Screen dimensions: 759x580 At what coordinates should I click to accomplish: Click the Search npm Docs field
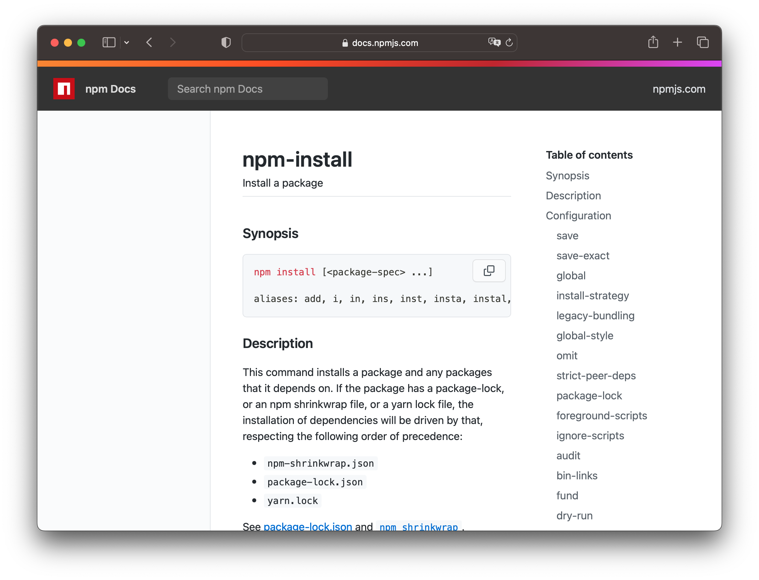248,88
